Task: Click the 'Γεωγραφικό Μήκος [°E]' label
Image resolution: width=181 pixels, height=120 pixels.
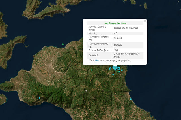Action: 98,45
